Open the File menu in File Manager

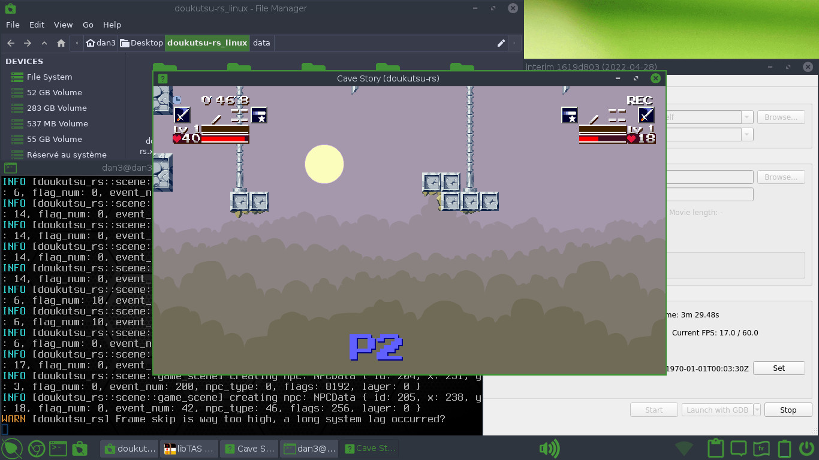(x=13, y=25)
